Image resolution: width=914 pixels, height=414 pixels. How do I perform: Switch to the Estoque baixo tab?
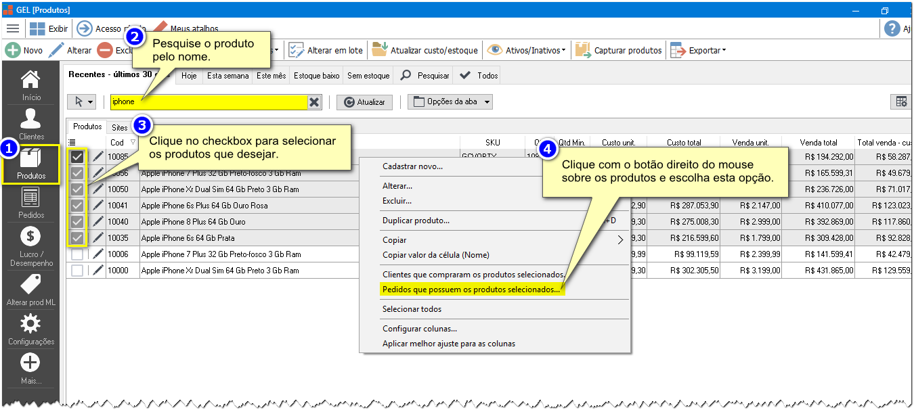click(317, 76)
